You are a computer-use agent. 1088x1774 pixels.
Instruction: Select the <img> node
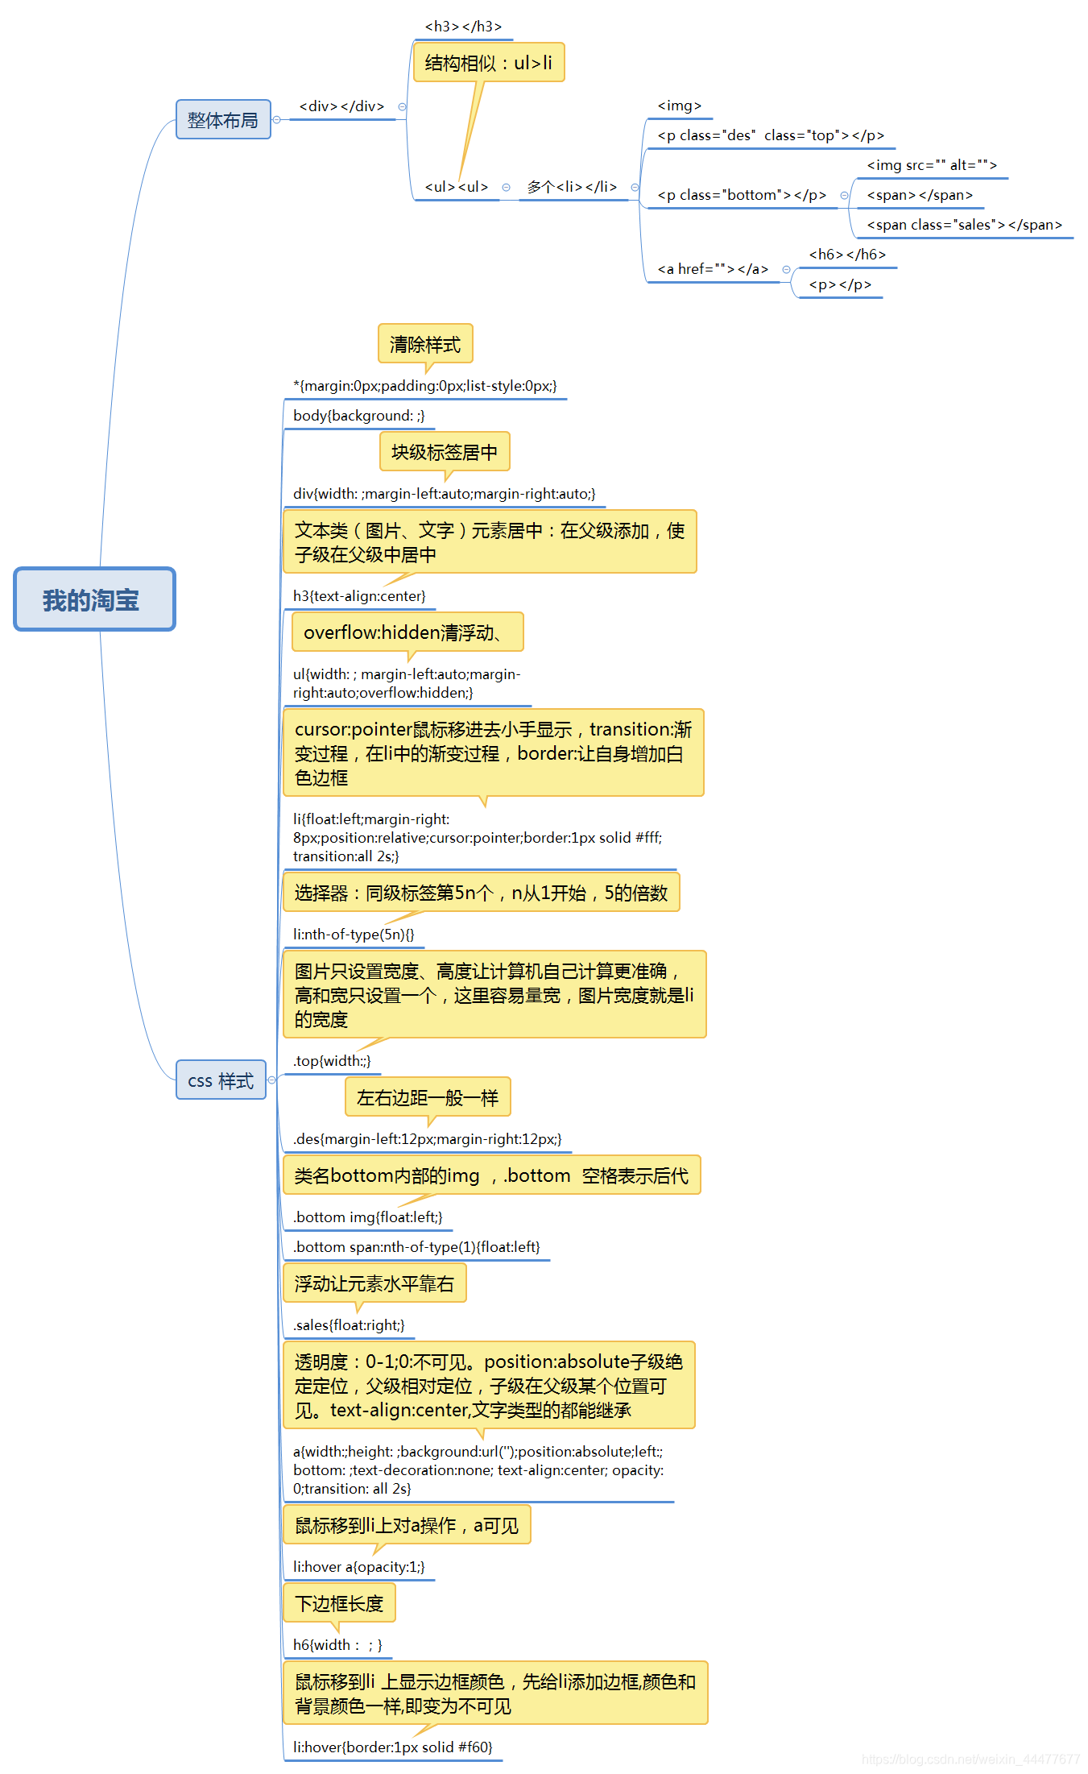coord(680,106)
